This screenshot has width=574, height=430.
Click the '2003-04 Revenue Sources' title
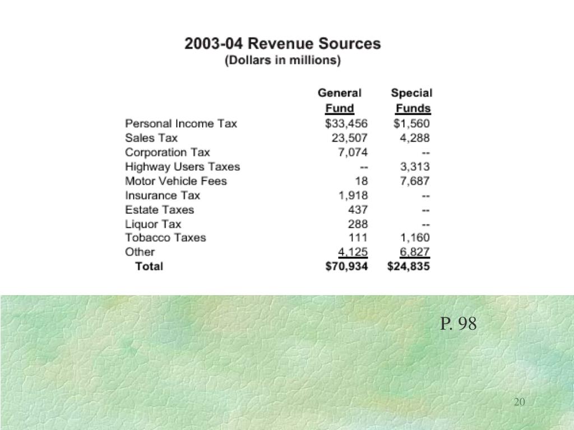pyautogui.click(x=283, y=44)
